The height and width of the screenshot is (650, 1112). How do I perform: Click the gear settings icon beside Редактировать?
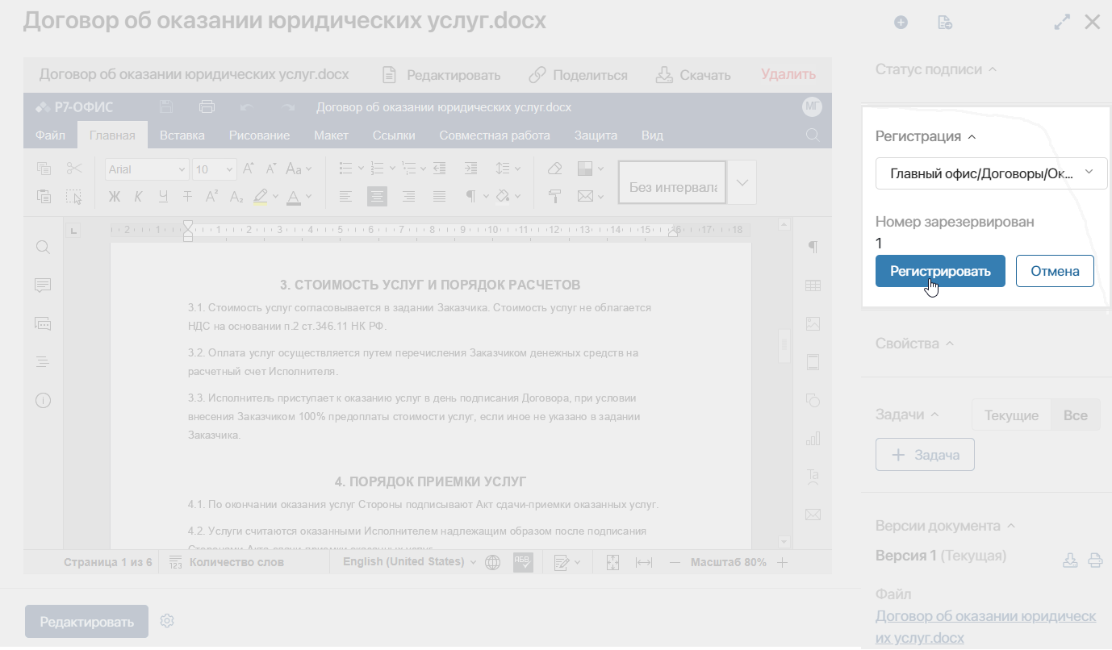click(167, 621)
